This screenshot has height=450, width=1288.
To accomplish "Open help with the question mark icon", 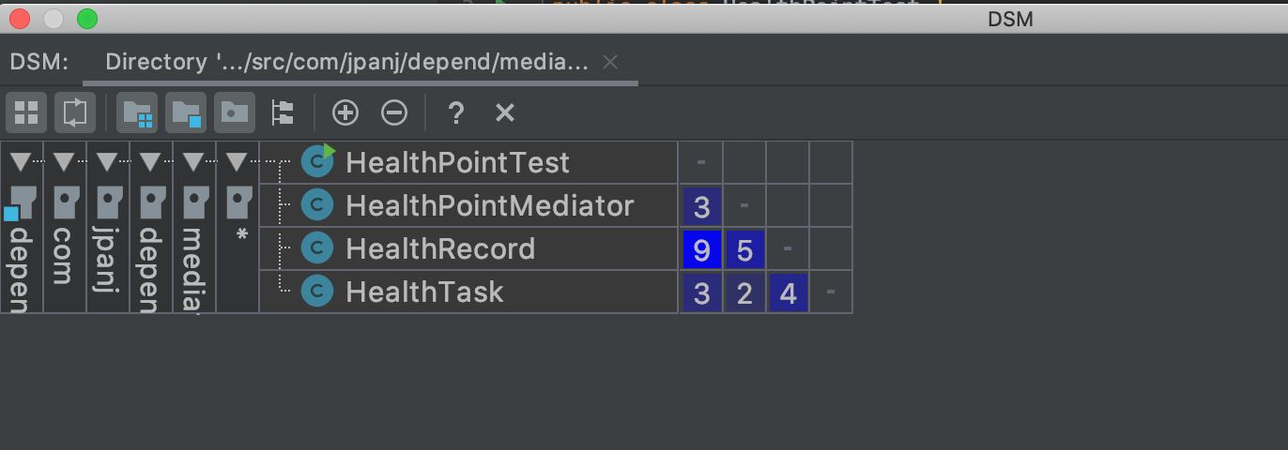I will (x=455, y=113).
